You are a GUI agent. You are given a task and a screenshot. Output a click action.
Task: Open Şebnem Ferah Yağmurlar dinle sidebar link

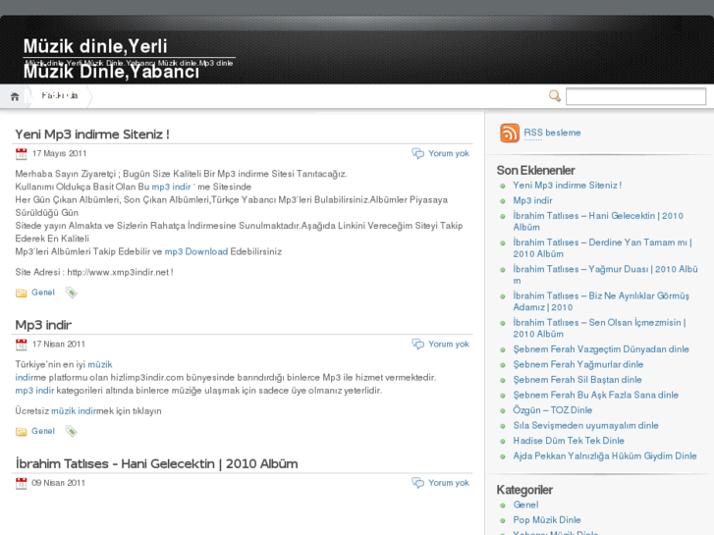(x=577, y=364)
